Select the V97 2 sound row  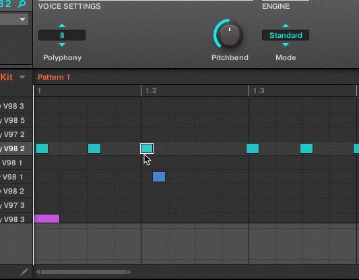click(16, 134)
